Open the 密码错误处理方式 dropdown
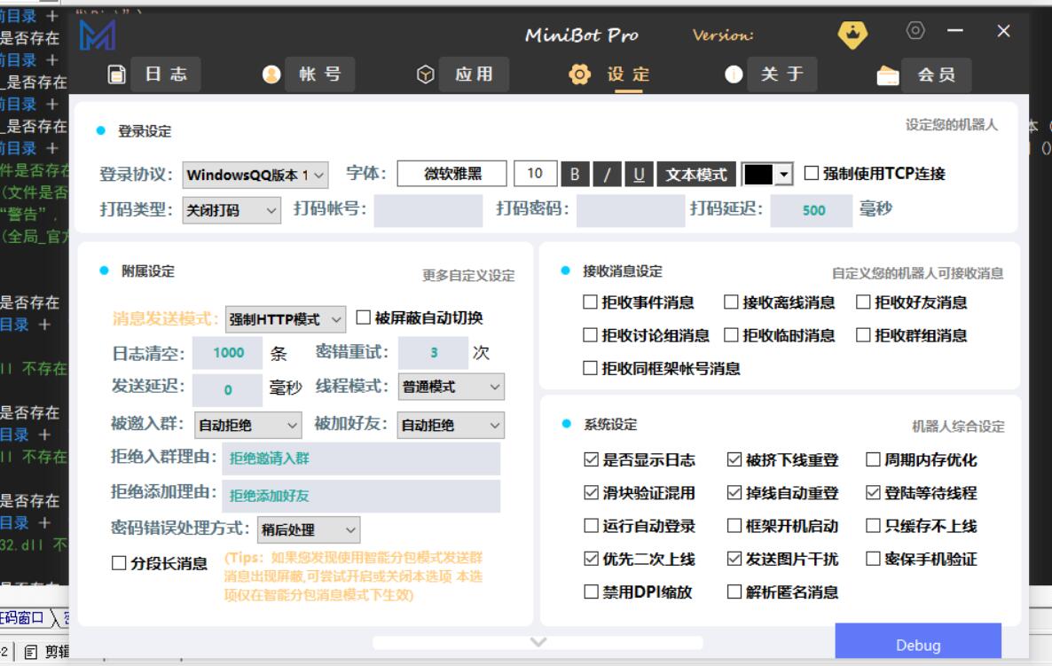This screenshot has width=1052, height=666. click(x=309, y=529)
